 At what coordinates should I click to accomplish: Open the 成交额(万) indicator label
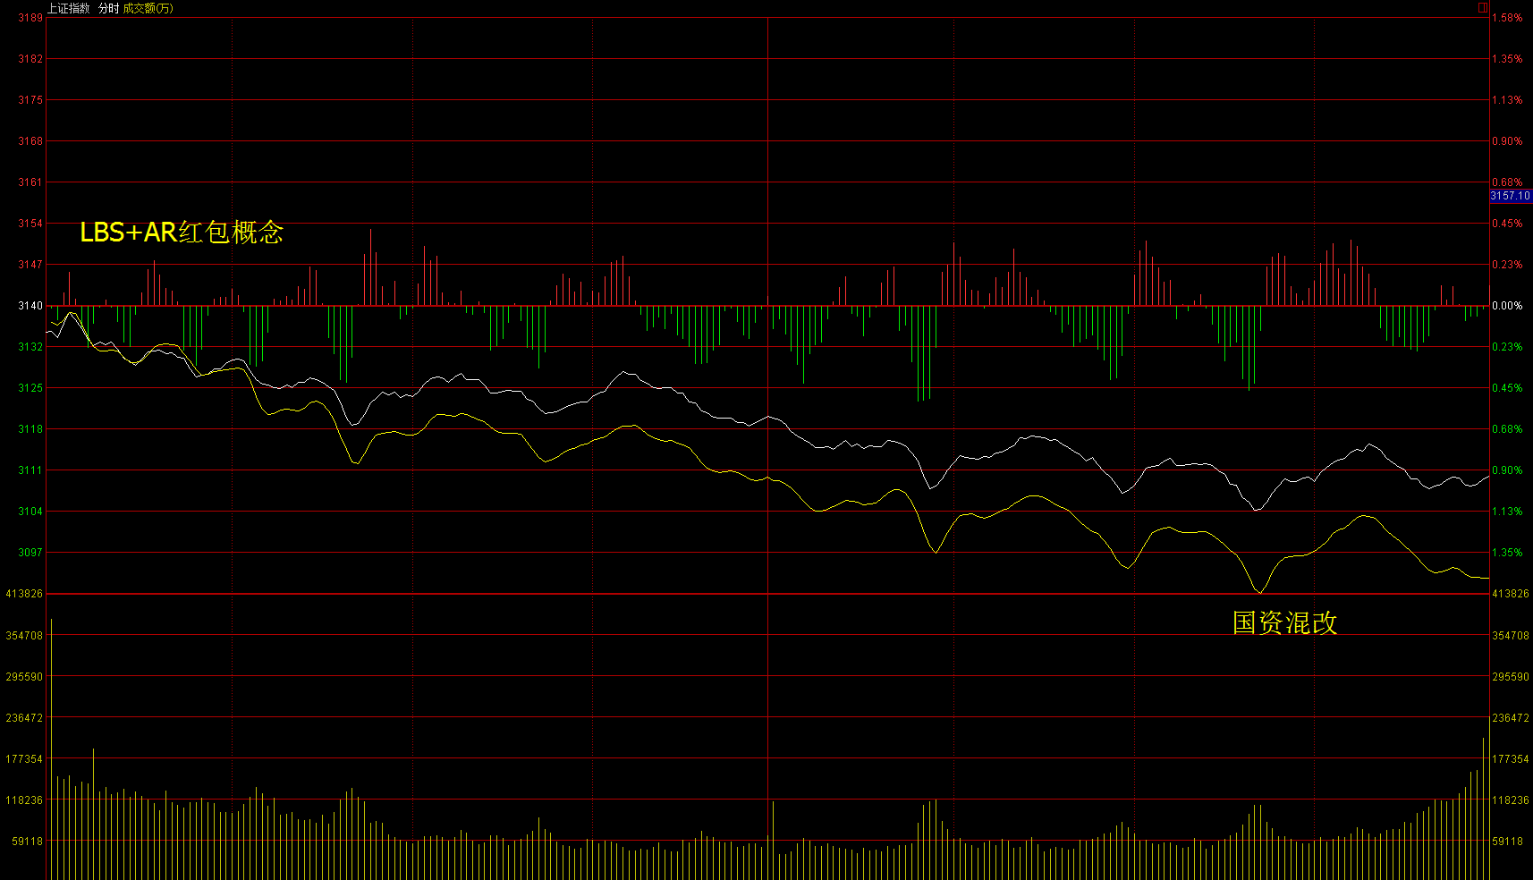[148, 8]
